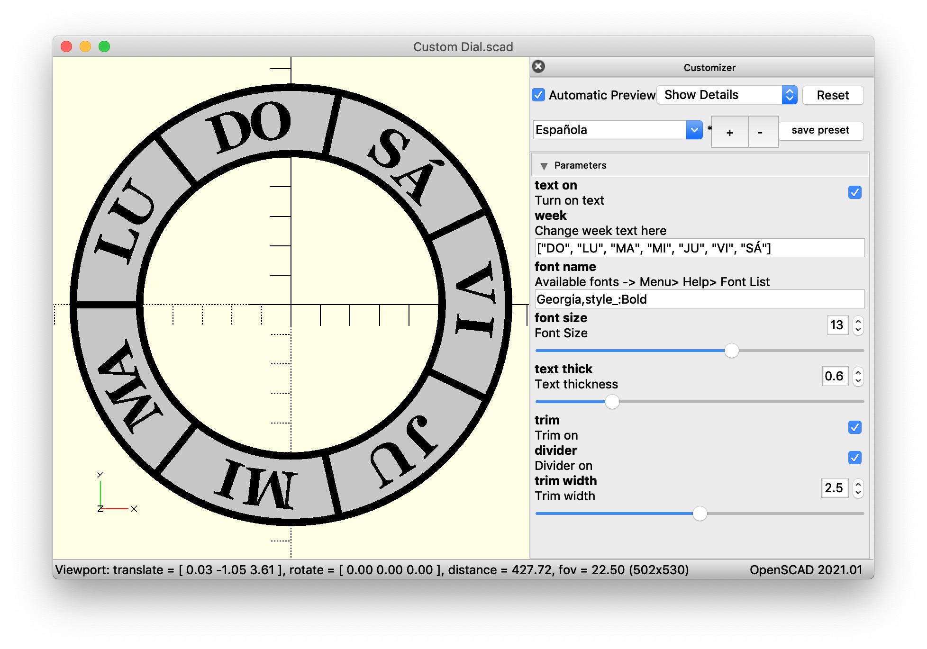The width and height of the screenshot is (927, 649).
Task: Click the font name input field
Action: pyautogui.click(x=699, y=299)
